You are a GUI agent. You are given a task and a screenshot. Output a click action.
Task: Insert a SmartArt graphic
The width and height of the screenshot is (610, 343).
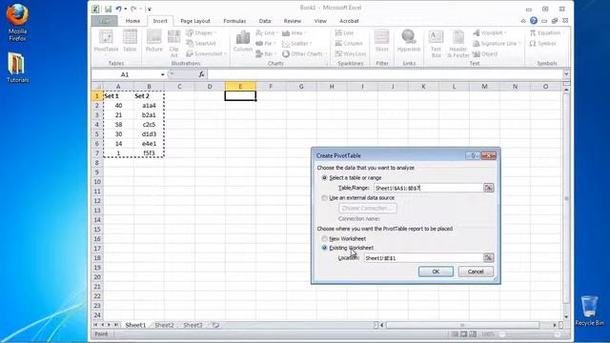pyautogui.click(x=201, y=44)
